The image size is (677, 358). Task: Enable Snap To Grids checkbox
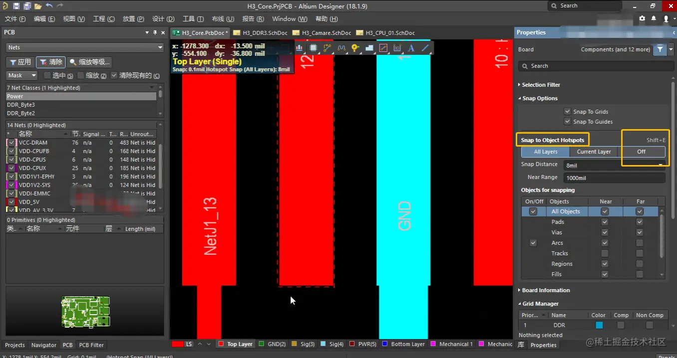(567, 112)
